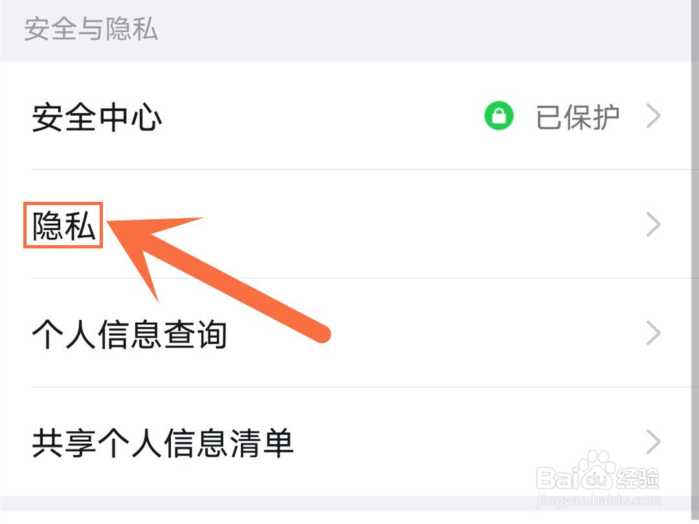Follow the jingyan.baidu.com watermark link
This screenshot has height=524, width=699.
click(598, 500)
